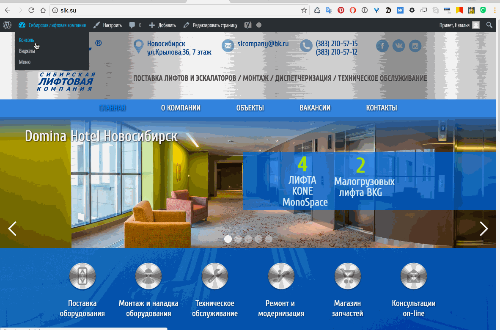
Task: Open Консультации on-line service link
Action: tap(414, 308)
